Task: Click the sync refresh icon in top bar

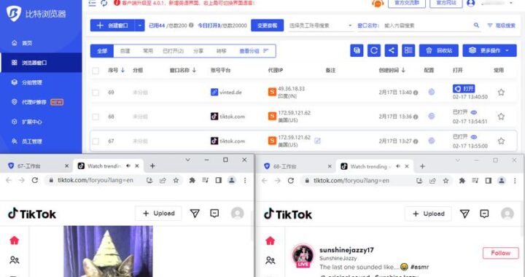Action: pyautogui.click(x=104, y=3)
